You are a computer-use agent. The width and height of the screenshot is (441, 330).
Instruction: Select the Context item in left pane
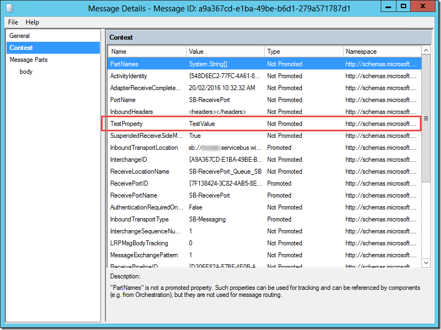coord(21,48)
